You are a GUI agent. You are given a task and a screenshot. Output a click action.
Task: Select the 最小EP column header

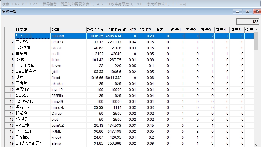tap(129, 30)
